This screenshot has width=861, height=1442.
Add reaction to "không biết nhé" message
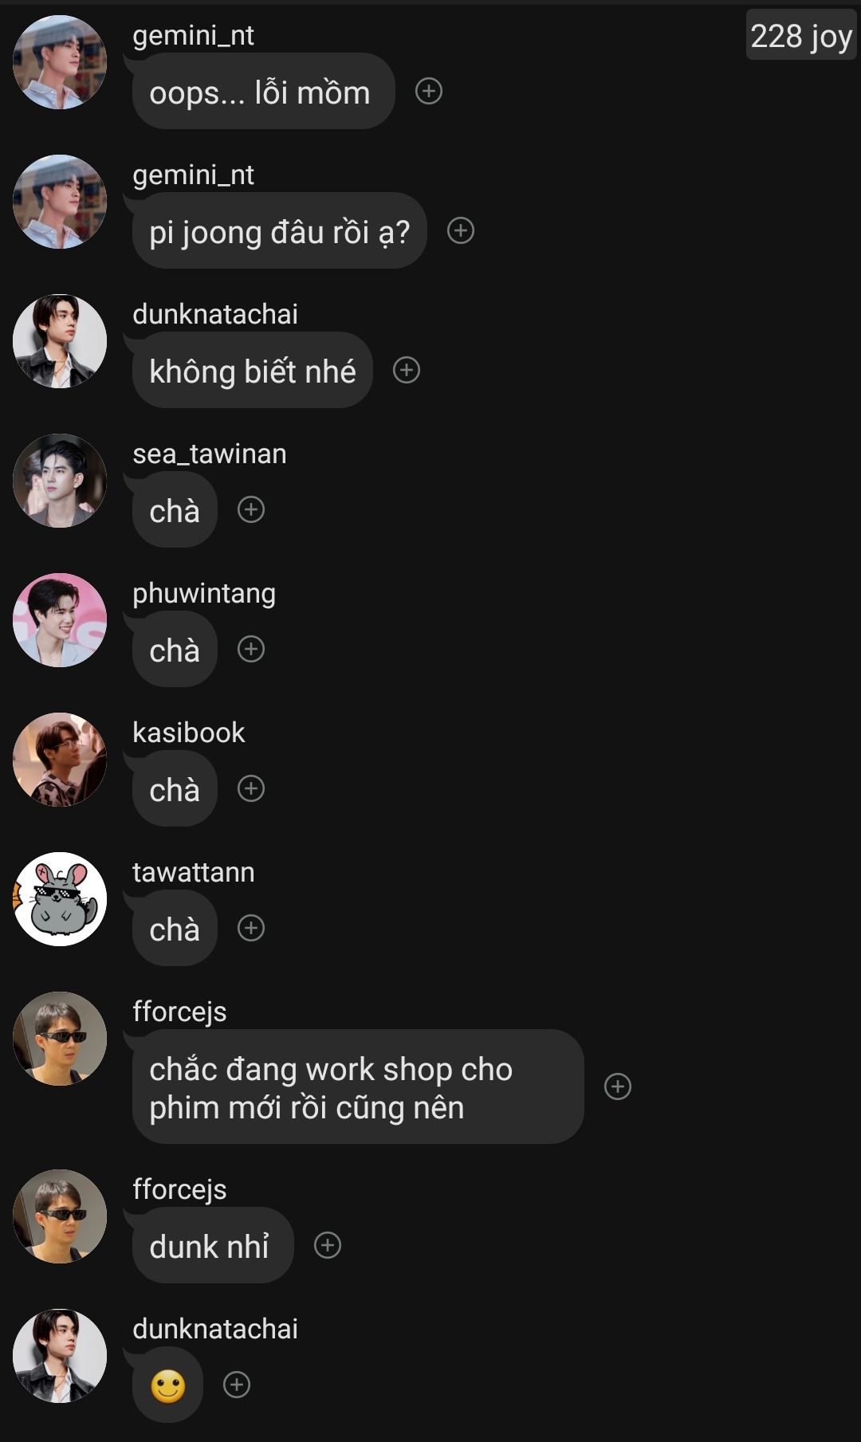click(x=407, y=370)
